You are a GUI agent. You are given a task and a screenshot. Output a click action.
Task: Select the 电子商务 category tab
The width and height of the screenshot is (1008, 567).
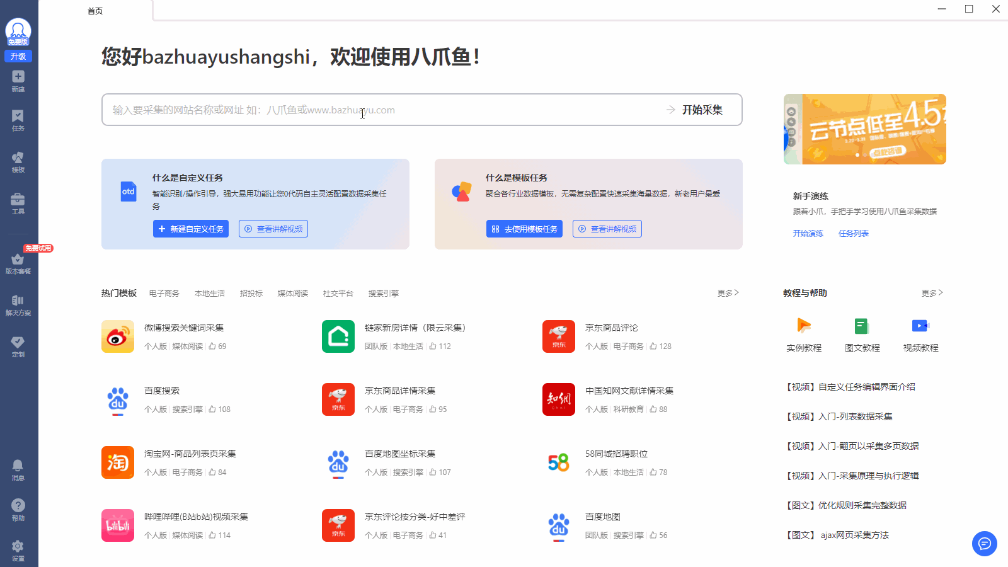click(164, 293)
